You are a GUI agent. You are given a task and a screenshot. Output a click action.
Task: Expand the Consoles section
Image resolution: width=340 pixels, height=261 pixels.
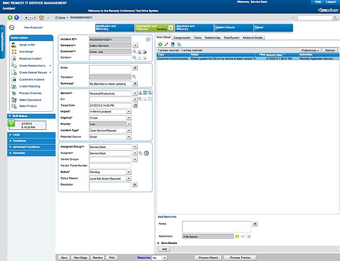[31, 153]
